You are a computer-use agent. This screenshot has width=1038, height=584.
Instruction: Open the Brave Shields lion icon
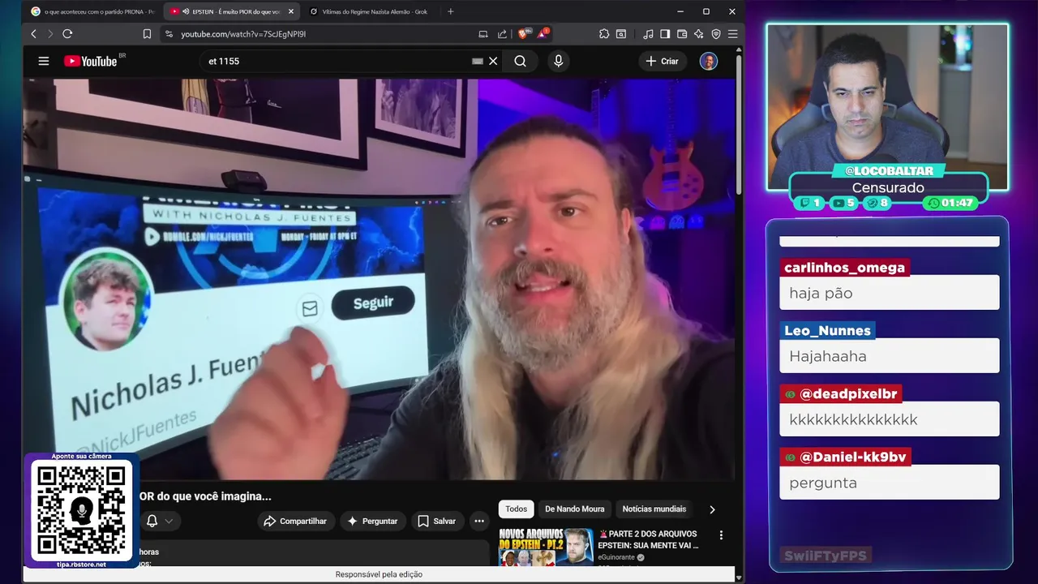523,34
